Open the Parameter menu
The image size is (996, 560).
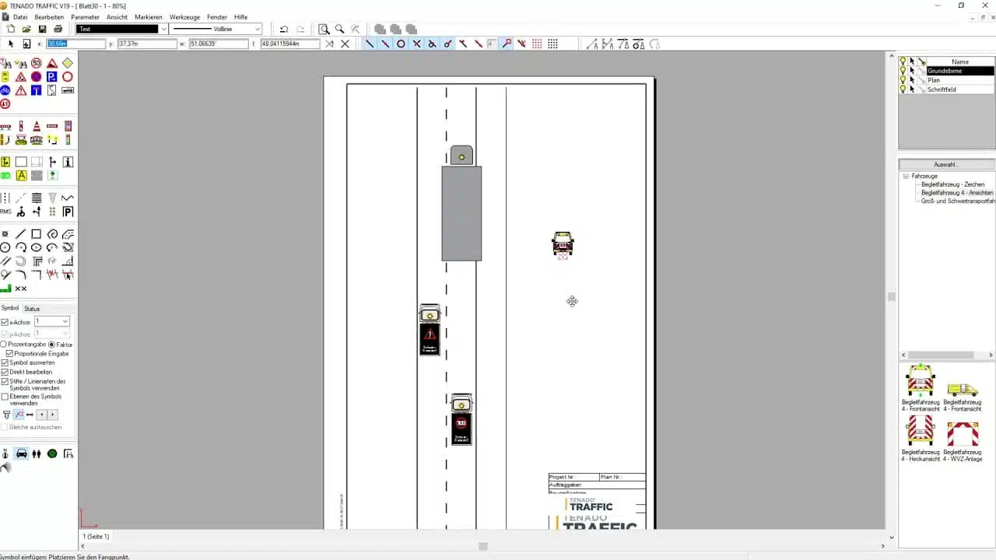[85, 16]
